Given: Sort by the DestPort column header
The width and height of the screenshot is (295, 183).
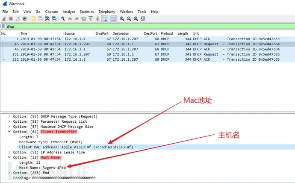Looking at the screenshot, I should coord(150,33).
